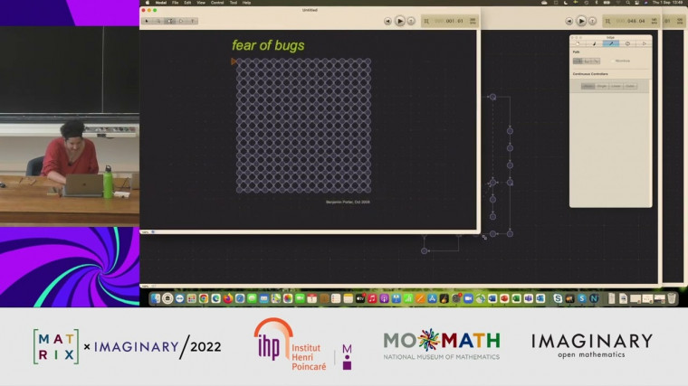This screenshot has height=386, width=688.
Task: Select 'None' in Continuous Controllers
Action: tap(588, 86)
